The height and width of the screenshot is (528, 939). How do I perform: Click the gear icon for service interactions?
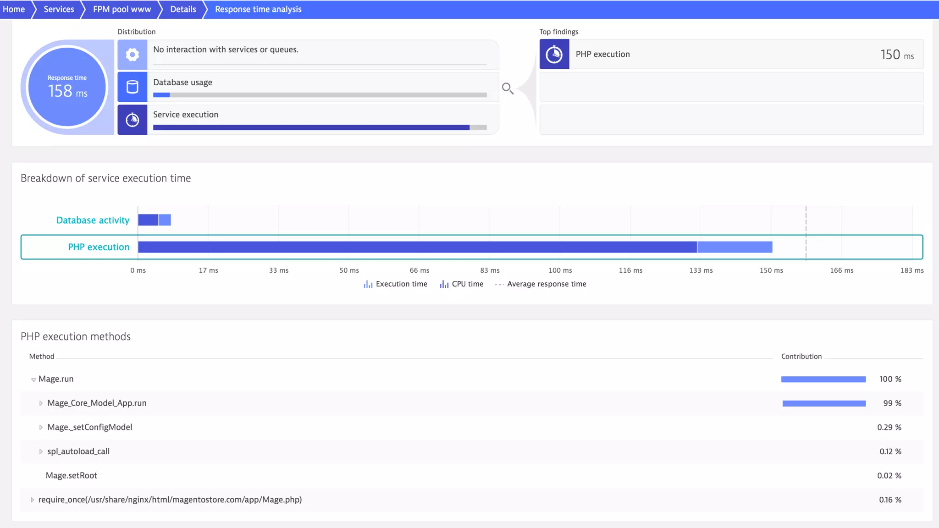tap(132, 55)
